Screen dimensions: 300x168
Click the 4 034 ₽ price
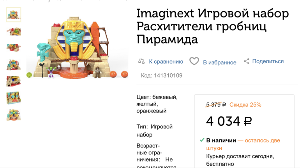229,121
